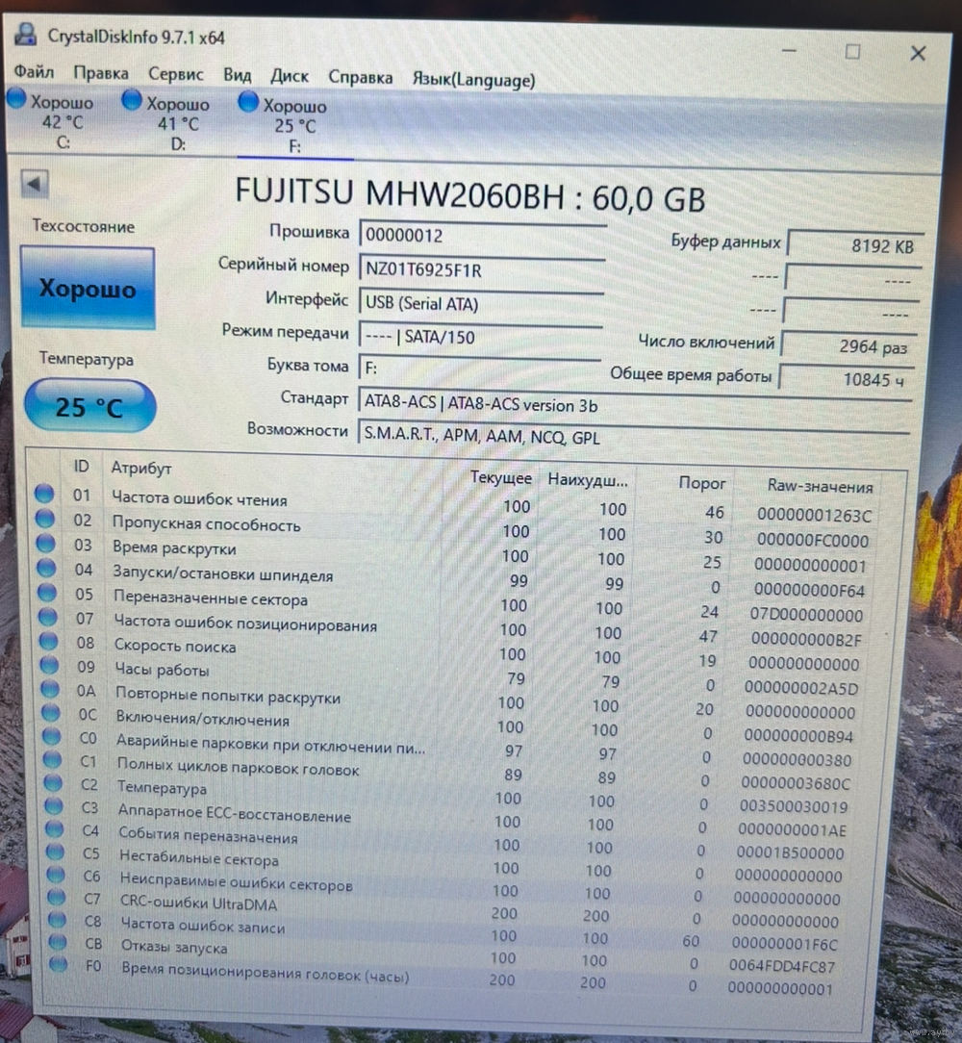Open the Язык(Language) menu
Viewport: 962px width, 1043px height.
pyautogui.click(x=473, y=80)
